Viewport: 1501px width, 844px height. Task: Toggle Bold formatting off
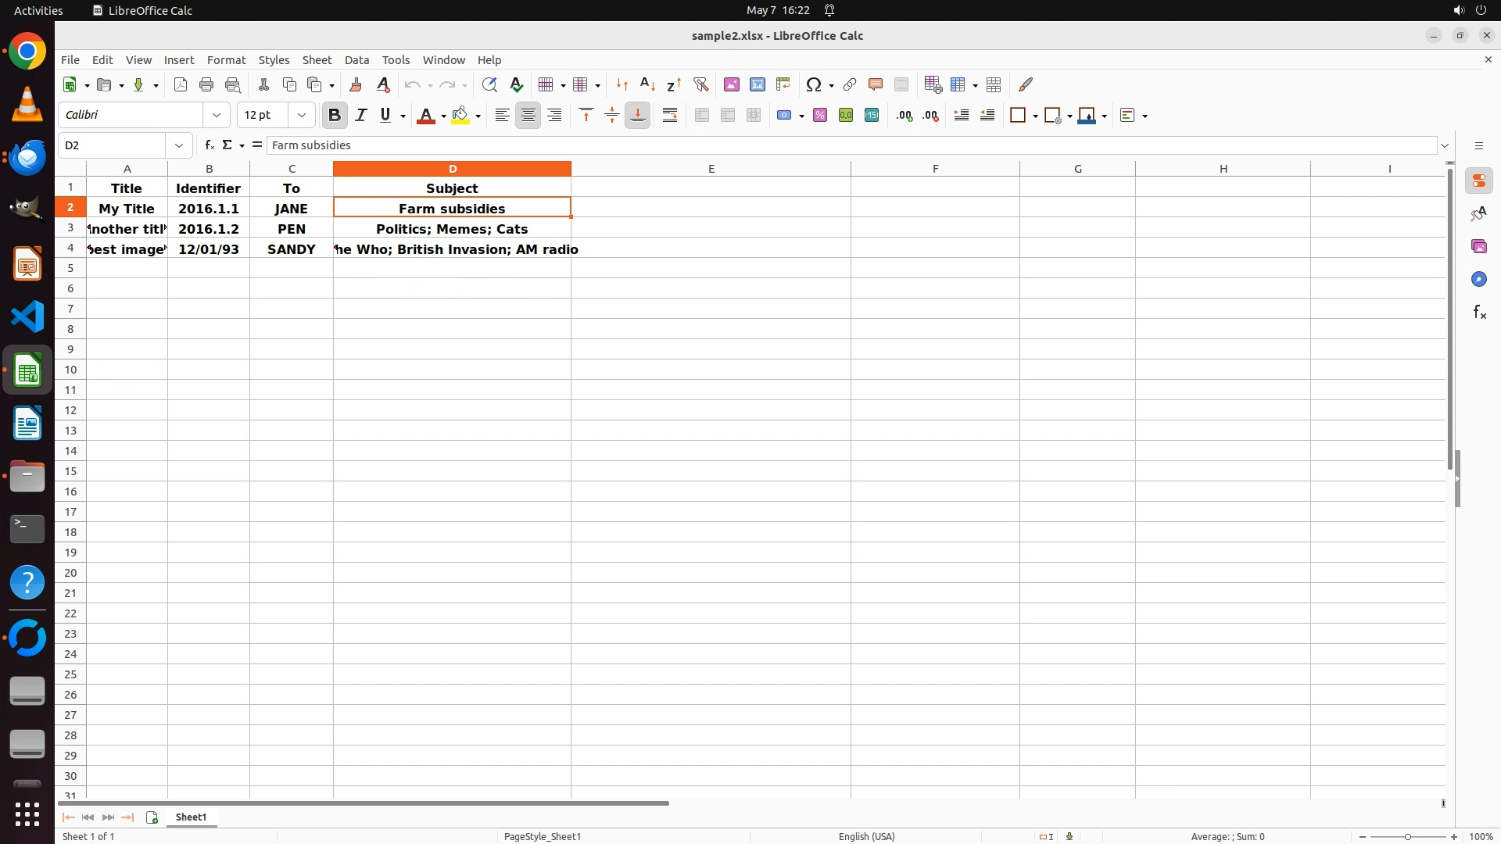pyautogui.click(x=335, y=115)
